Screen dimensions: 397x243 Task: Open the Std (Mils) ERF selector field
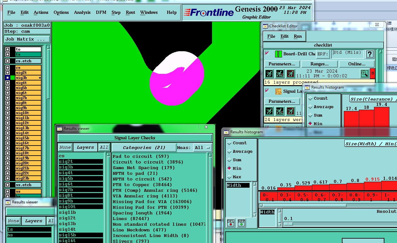(348, 54)
